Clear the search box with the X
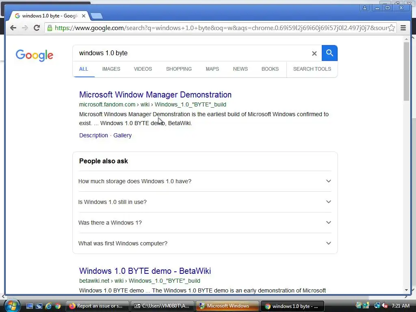The width and height of the screenshot is (416, 312). pos(314,53)
